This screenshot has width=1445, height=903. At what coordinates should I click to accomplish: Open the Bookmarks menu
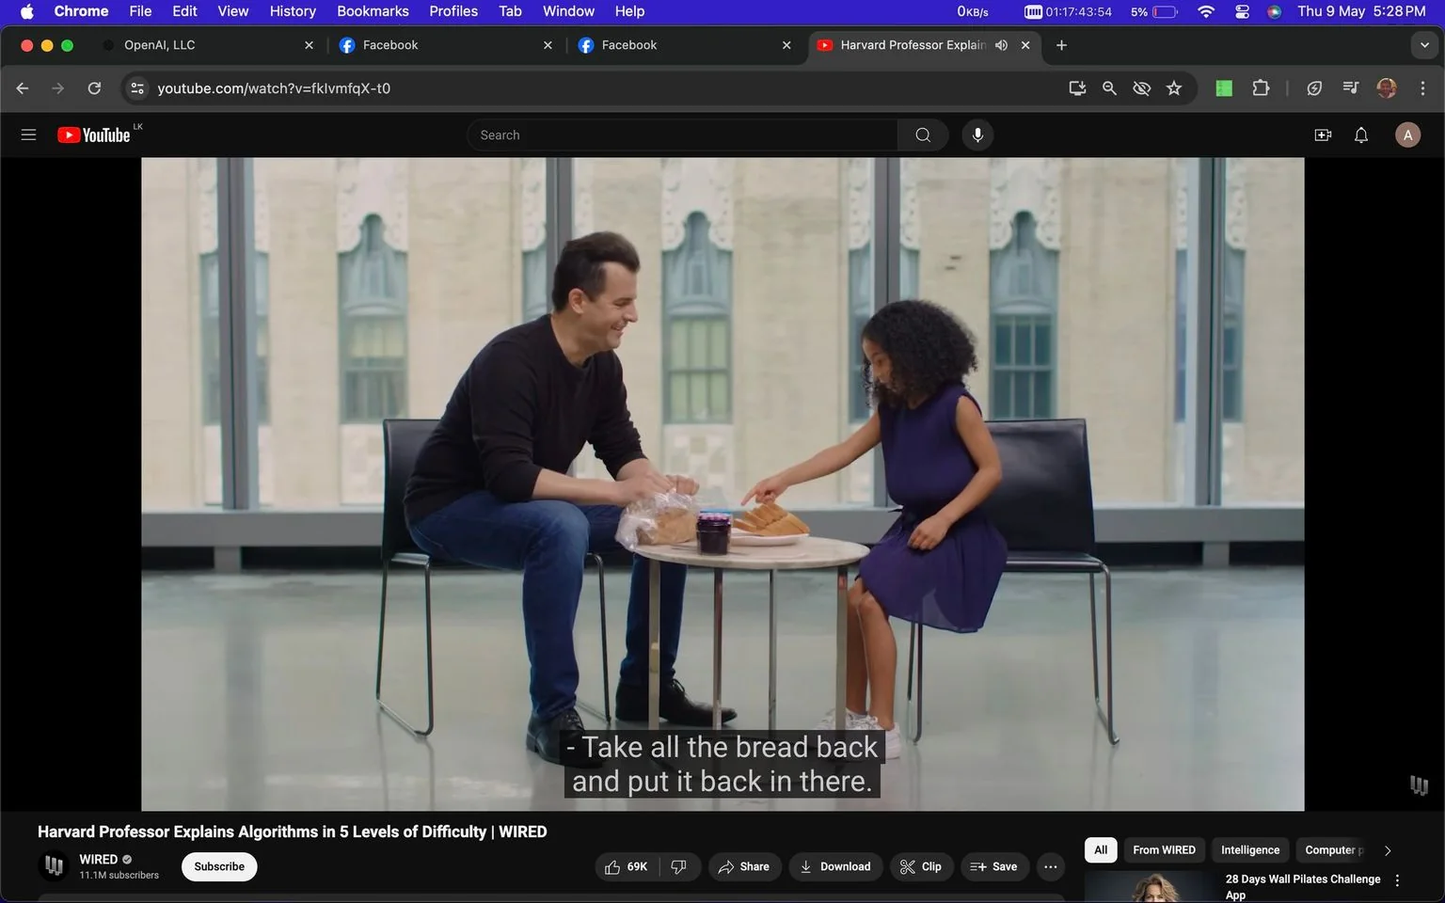pos(373,11)
